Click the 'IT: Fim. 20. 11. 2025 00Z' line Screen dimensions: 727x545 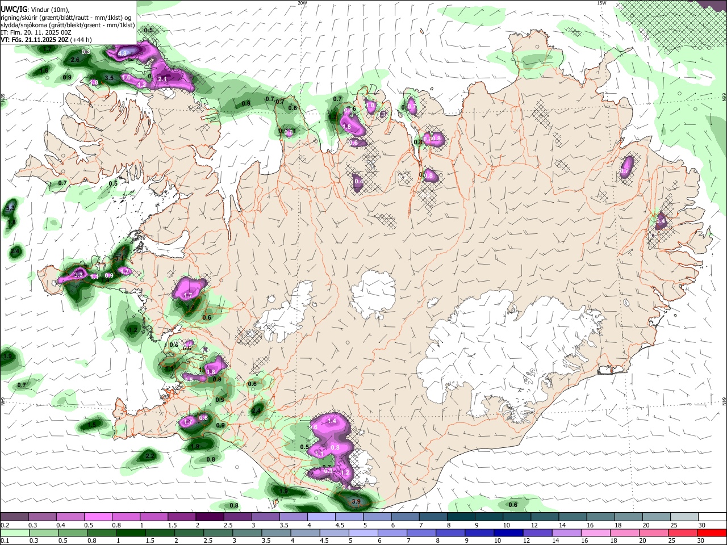point(36,32)
